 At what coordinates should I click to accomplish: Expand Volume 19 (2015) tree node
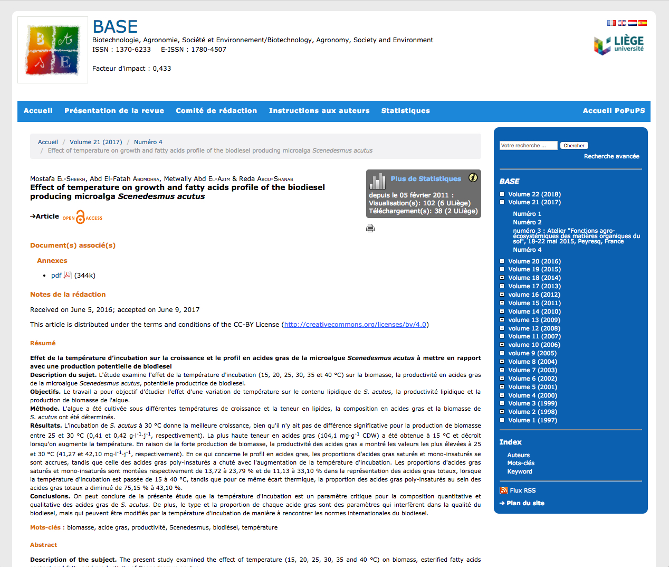pos(502,269)
